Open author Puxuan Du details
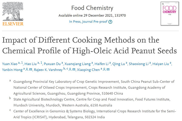This screenshot has width=182, height=121. coord(52,64)
